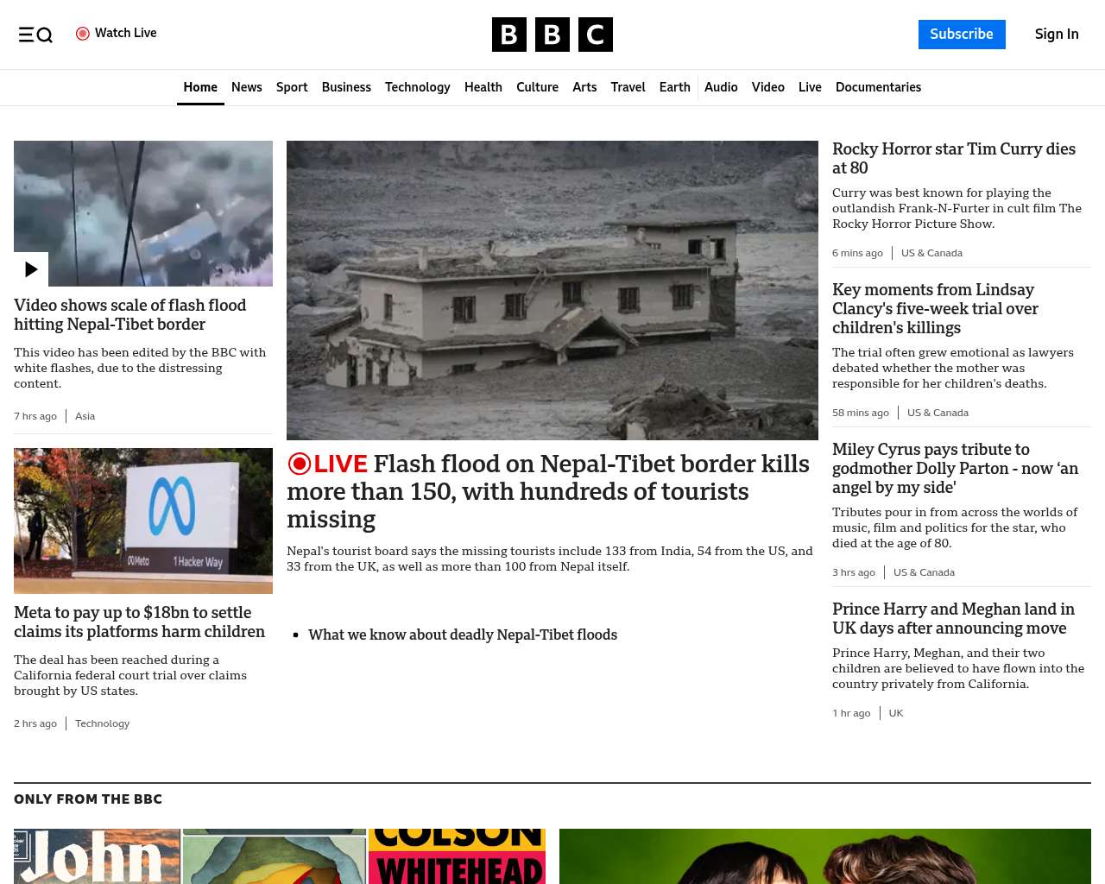
Task: Go to the Business section
Action: click(346, 87)
